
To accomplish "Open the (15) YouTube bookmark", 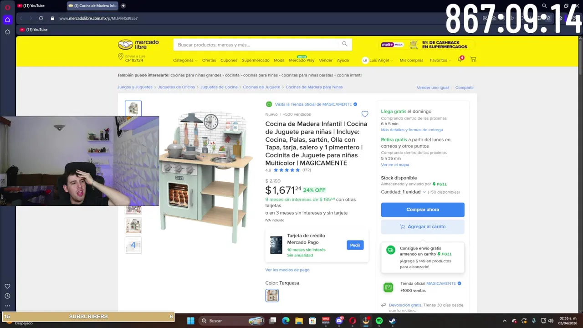I will click(34, 30).
